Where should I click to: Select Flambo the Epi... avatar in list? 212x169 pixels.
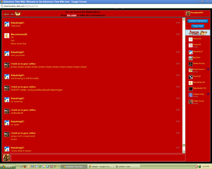tap(190, 64)
